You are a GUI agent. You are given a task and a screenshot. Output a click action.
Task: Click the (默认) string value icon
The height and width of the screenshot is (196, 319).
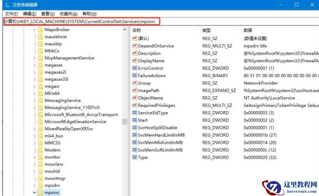tap(134, 38)
